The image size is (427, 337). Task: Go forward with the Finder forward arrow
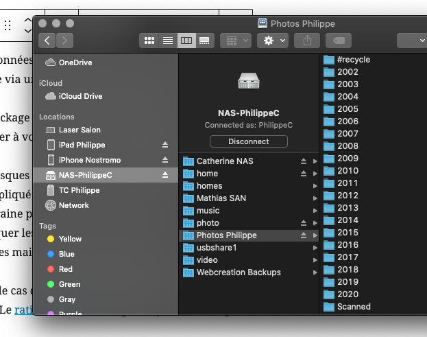coord(64,40)
